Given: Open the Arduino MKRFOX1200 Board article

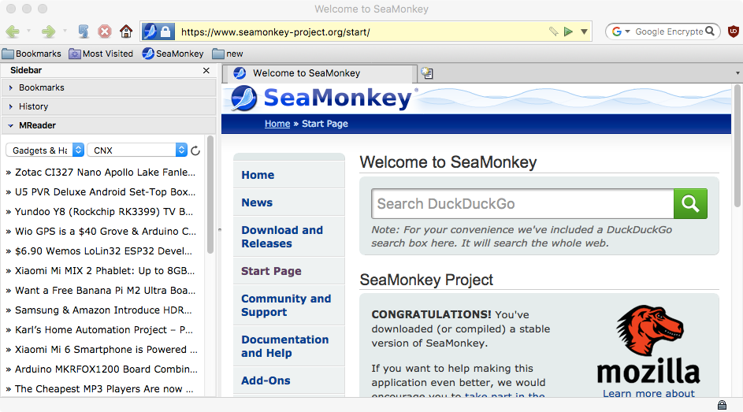Looking at the screenshot, I should click(105, 369).
